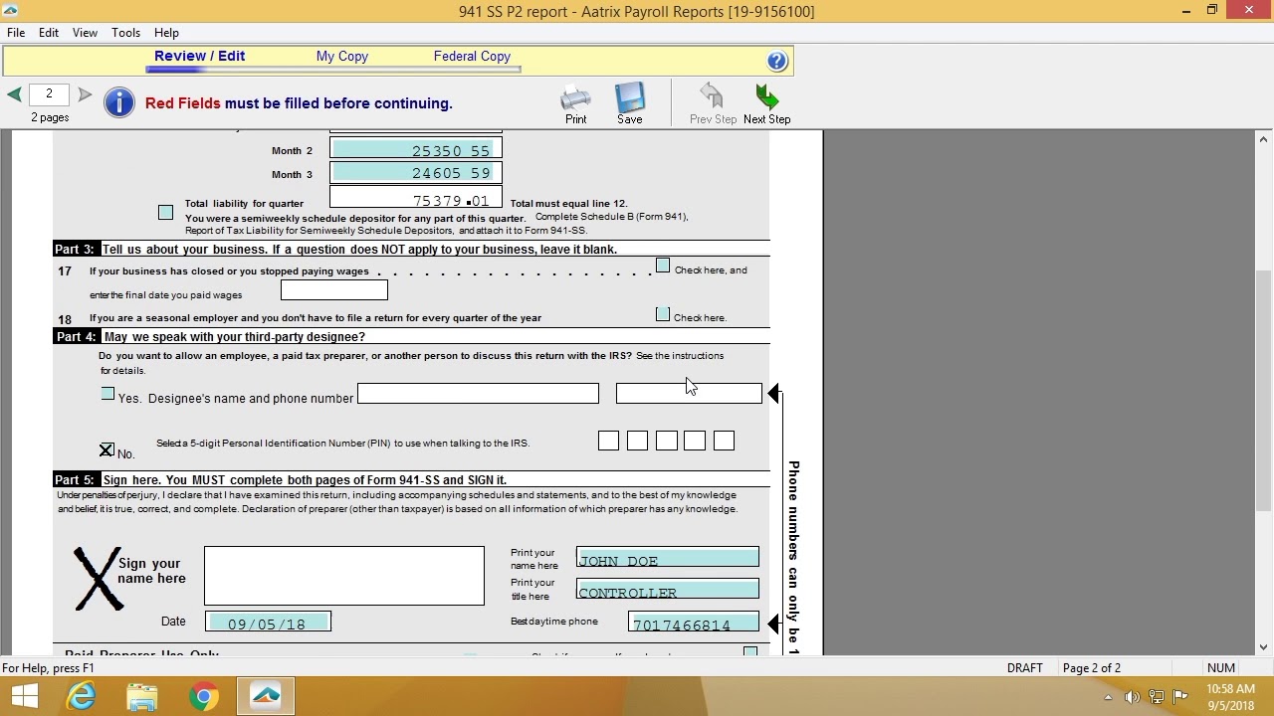Switch to the My Copy tab
This screenshot has width=1274, height=716.
pyautogui.click(x=342, y=57)
